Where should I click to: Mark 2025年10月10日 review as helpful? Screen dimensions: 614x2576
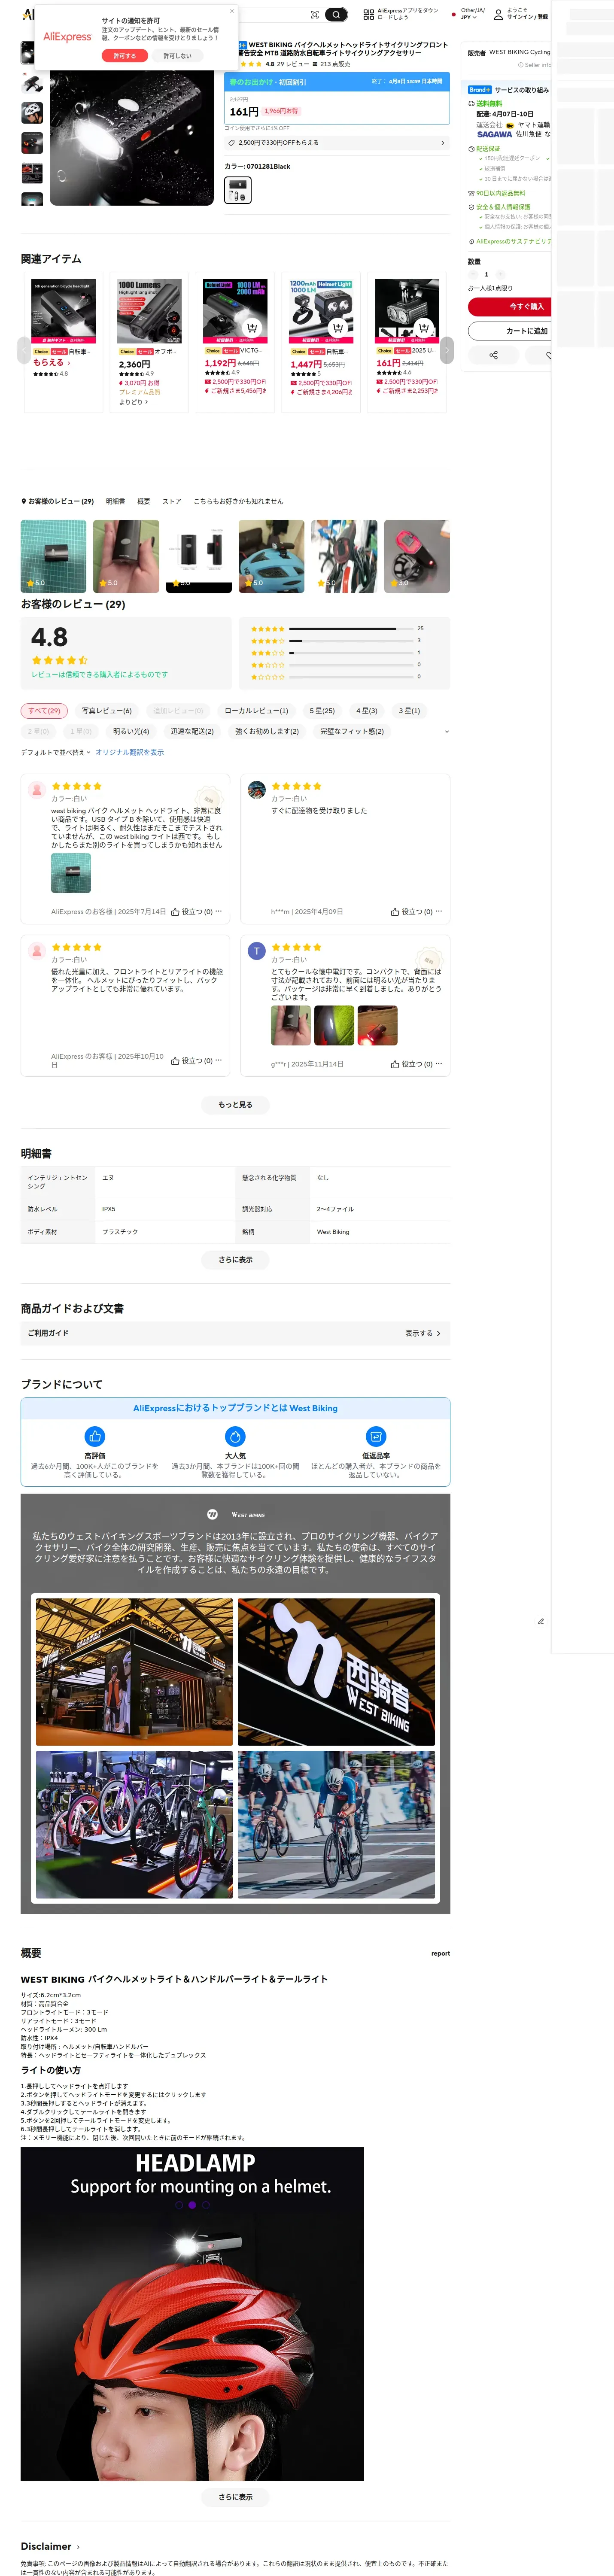pyautogui.click(x=192, y=1061)
